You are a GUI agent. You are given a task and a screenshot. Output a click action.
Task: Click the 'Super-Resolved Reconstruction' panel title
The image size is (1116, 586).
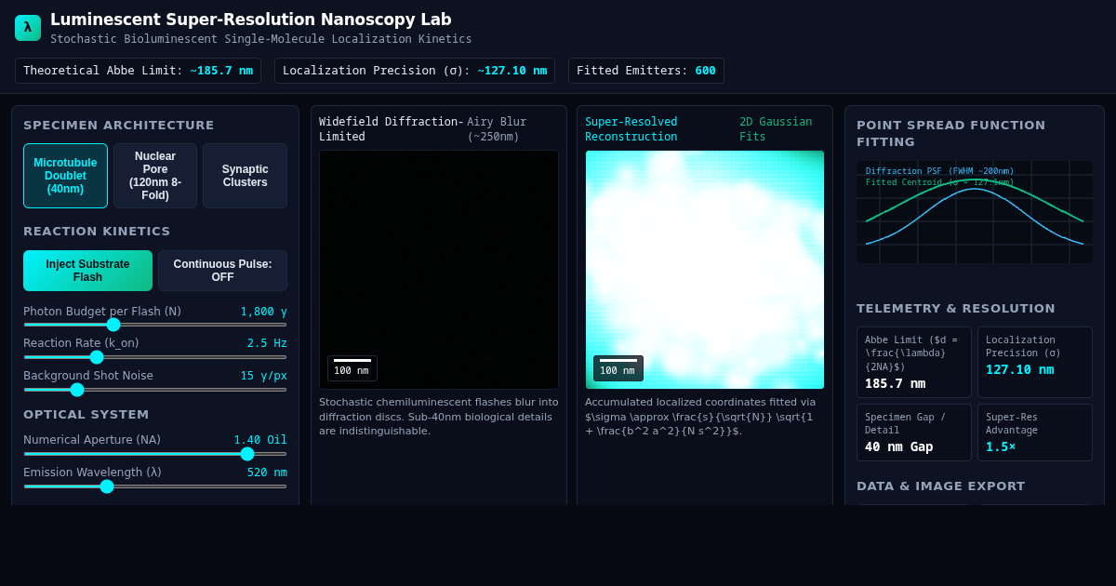coord(631,129)
